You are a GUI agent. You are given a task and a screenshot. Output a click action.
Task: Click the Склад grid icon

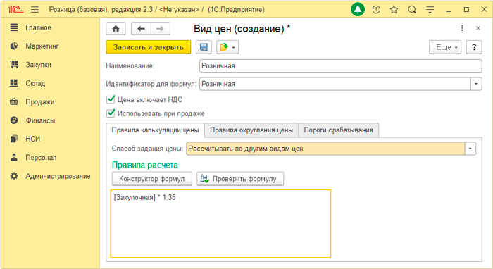(14, 83)
